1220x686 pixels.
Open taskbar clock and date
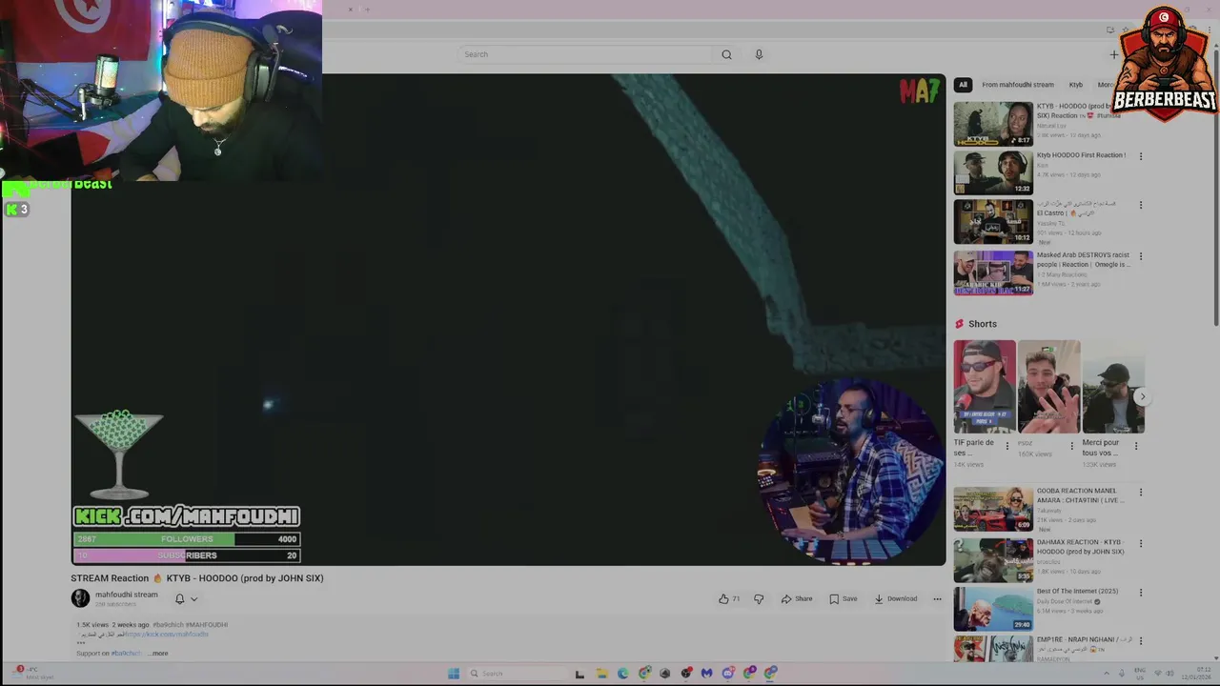[x=1196, y=674]
